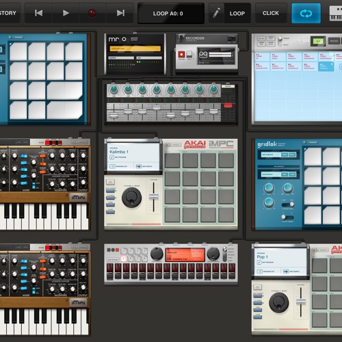342x342 pixels.
Task: Click the note icon under Kalimba 1
Action: 112,157
